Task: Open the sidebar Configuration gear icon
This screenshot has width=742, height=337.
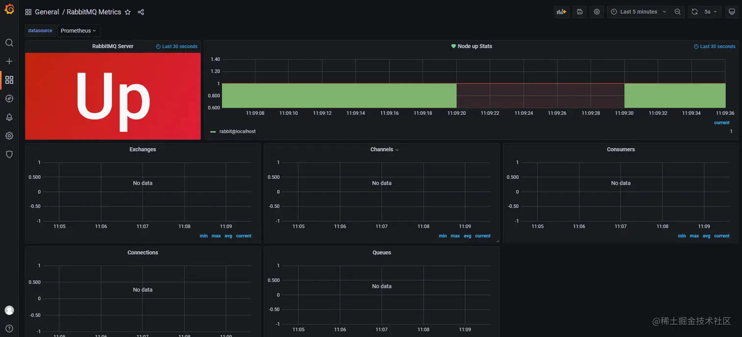Action: (9, 135)
